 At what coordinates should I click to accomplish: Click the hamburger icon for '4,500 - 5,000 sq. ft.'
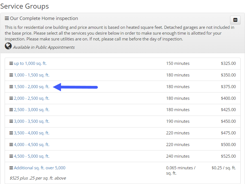coord(11,156)
